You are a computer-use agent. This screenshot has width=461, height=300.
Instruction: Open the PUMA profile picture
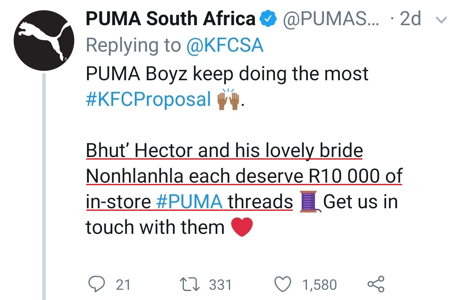41,41
